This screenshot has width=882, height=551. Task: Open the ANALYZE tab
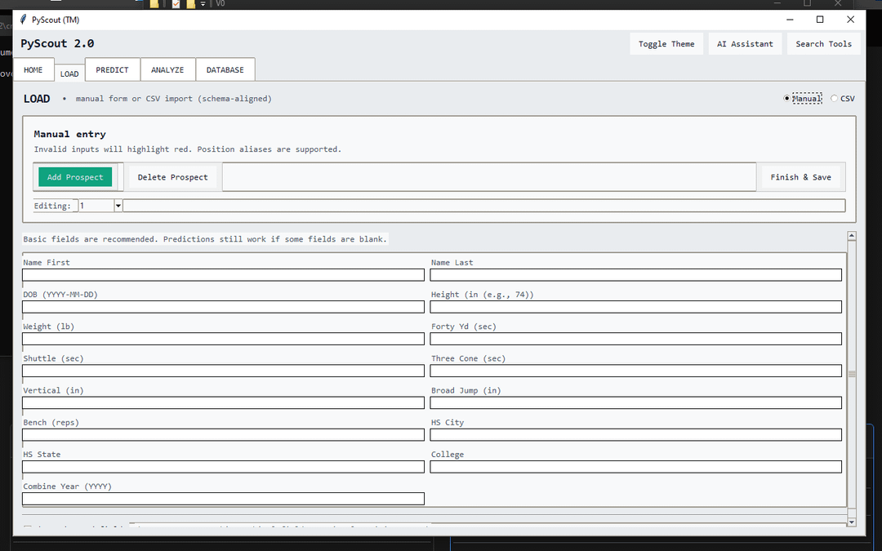[x=167, y=70]
